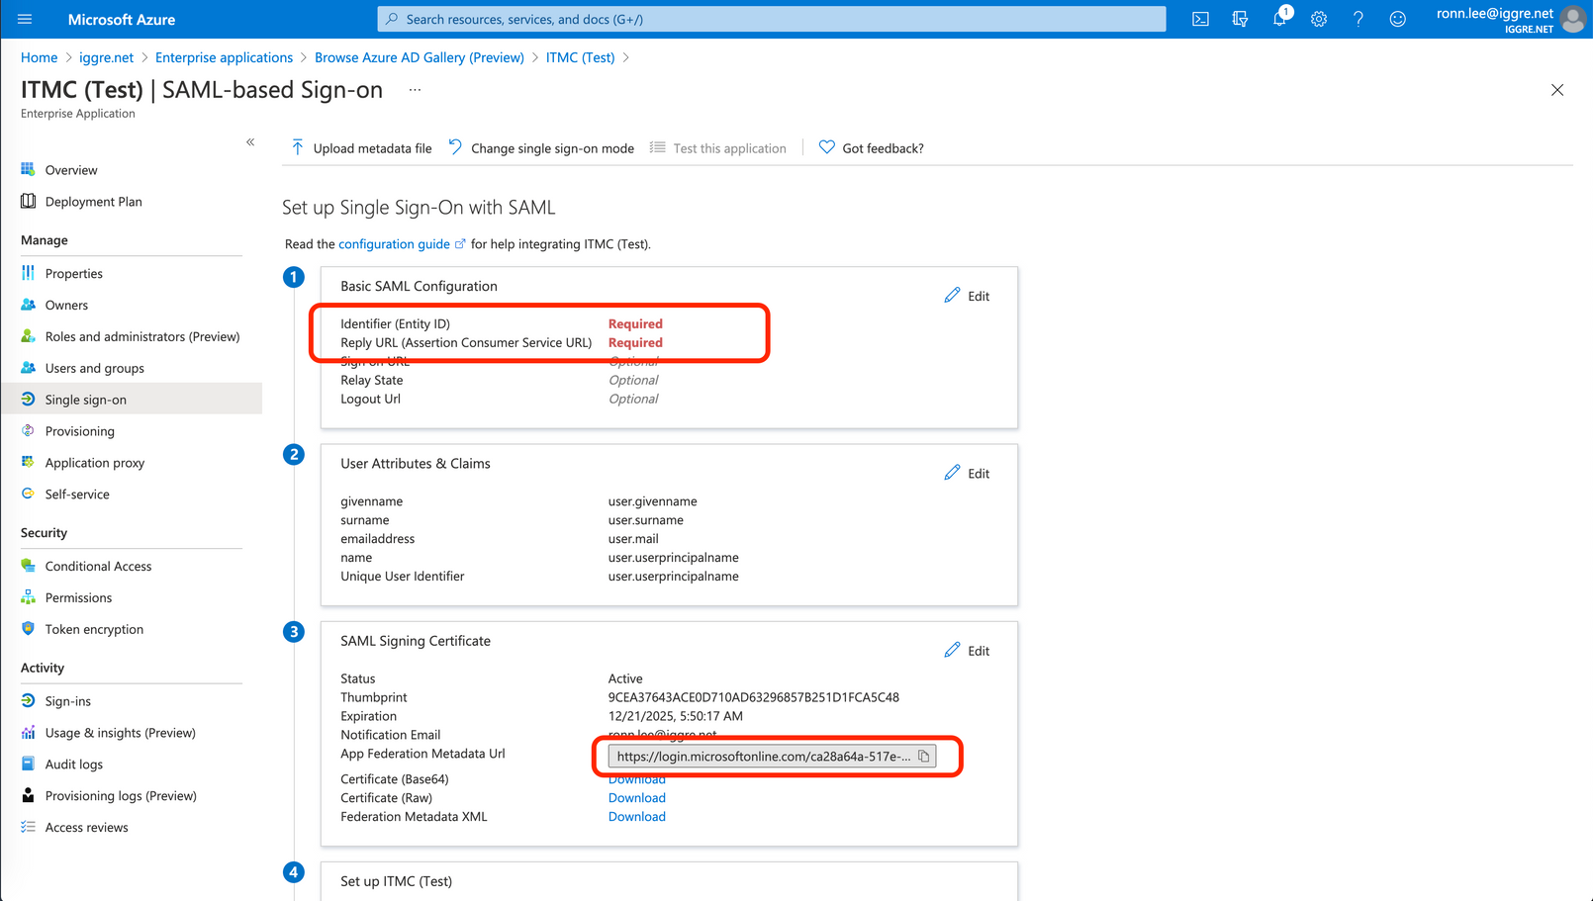Open Cloud Shell from the top bar

click(x=1200, y=19)
